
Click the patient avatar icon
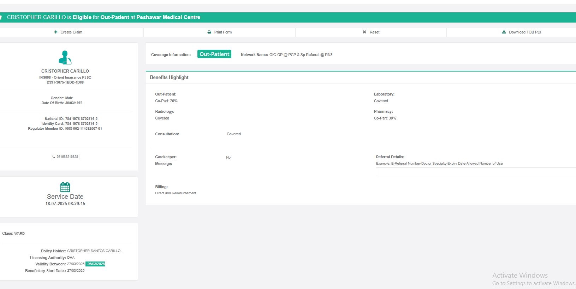tap(65, 58)
